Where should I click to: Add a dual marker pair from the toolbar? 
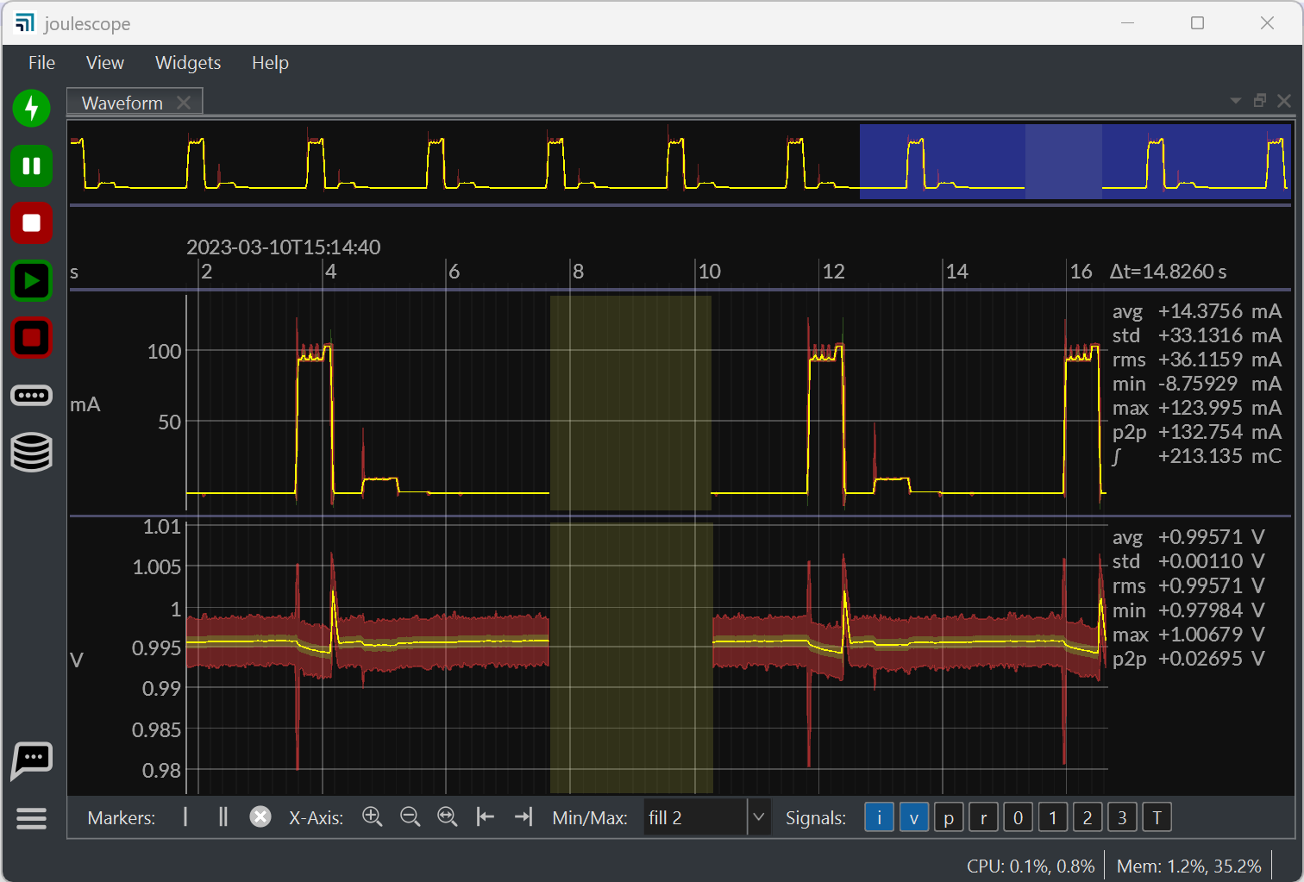[223, 816]
